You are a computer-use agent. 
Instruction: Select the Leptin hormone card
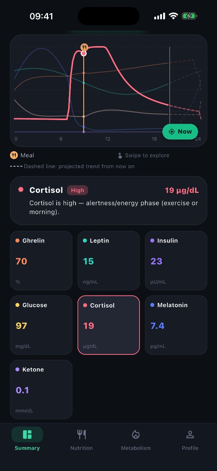click(x=108, y=261)
